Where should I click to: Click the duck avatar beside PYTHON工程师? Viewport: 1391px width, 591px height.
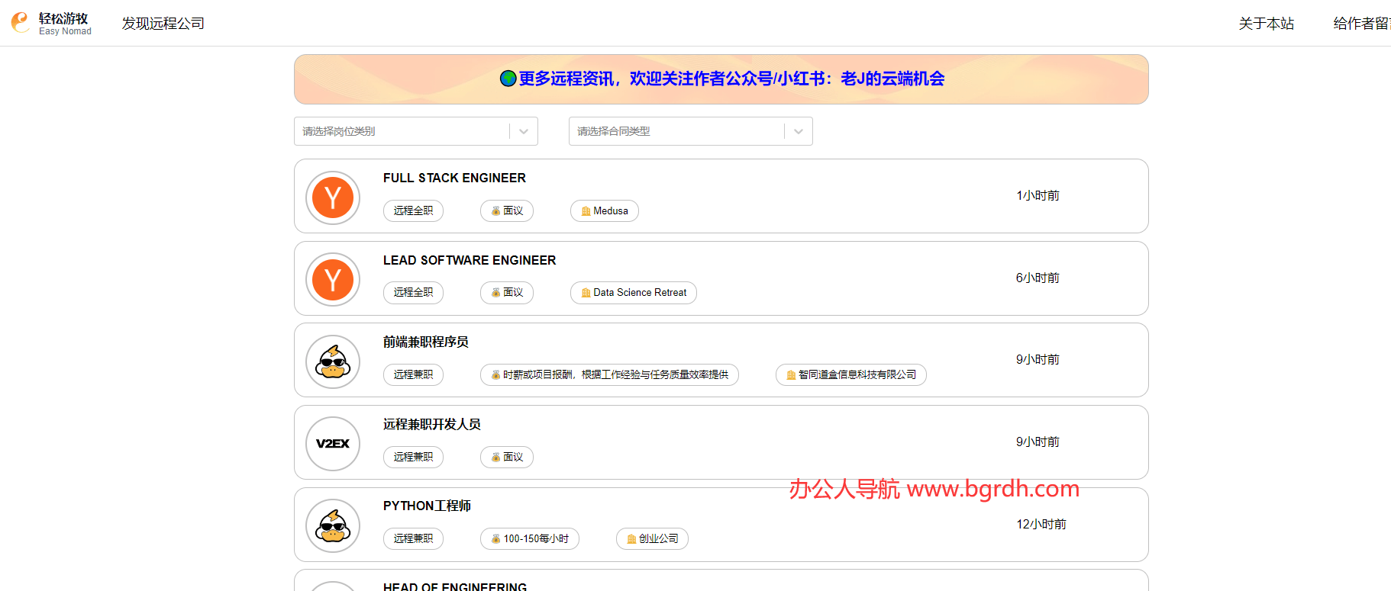point(333,525)
